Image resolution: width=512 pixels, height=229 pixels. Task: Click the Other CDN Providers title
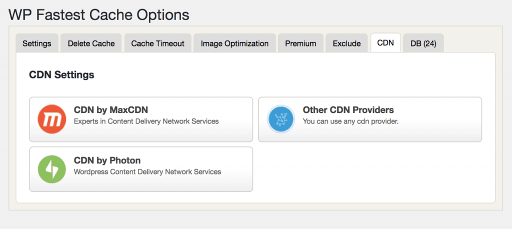348,110
